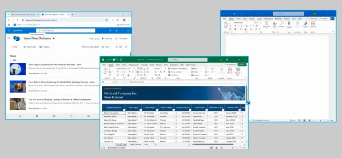Click Format Painter brush in Excel clipboard group

coord(110,75)
